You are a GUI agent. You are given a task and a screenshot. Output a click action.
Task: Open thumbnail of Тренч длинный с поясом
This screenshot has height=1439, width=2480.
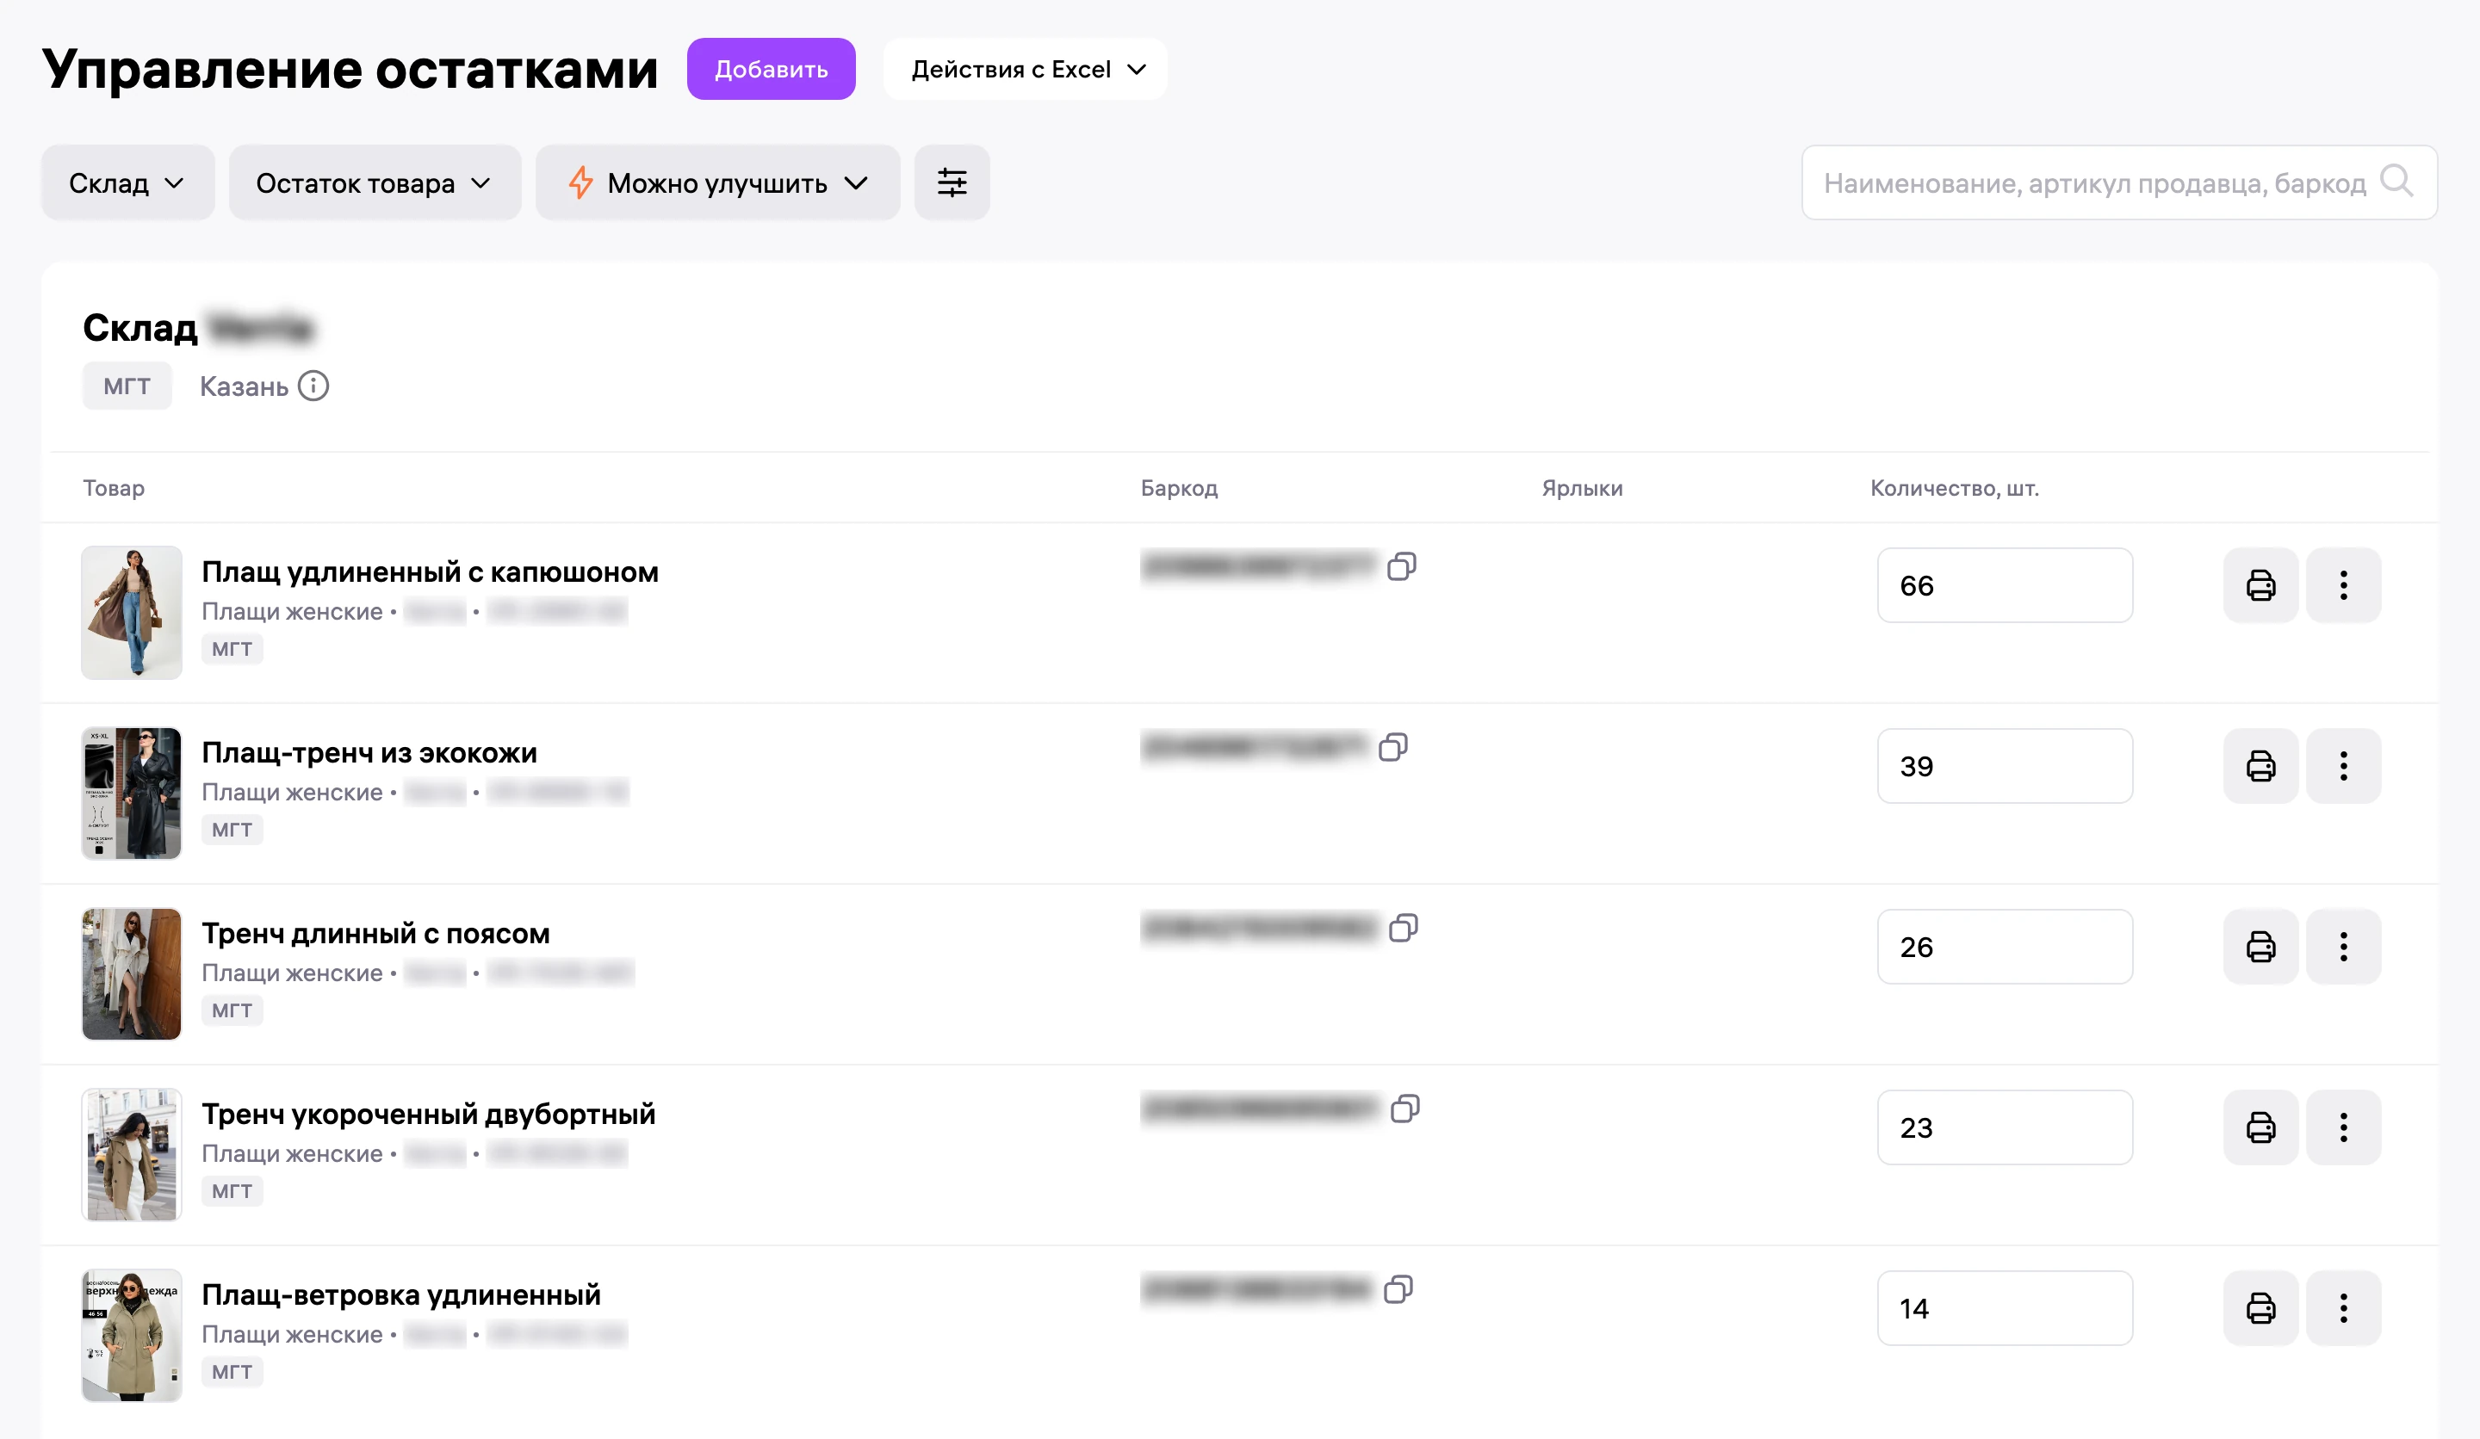tap(132, 973)
